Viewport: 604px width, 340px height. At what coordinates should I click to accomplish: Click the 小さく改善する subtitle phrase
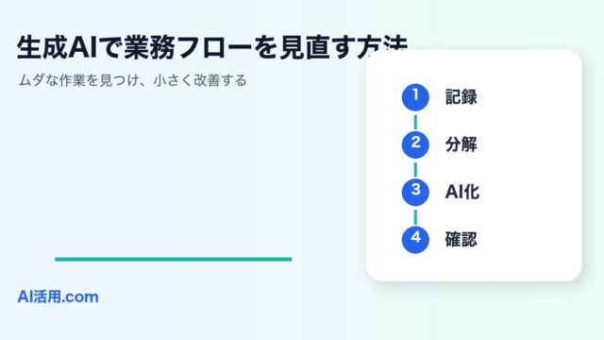(200, 80)
